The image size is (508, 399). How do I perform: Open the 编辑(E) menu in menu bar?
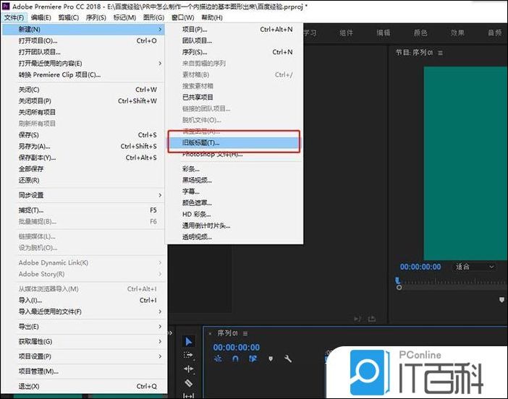coord(41,17)
